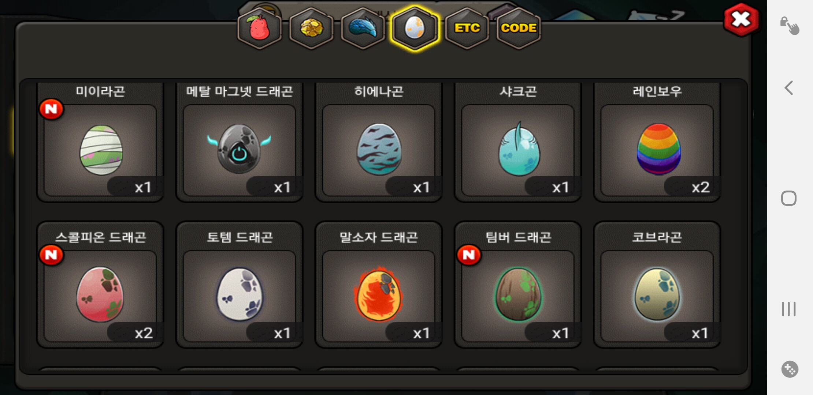
Task: Select the 메탈 마그넷 드래곤 egg
Action: (240, 142)
